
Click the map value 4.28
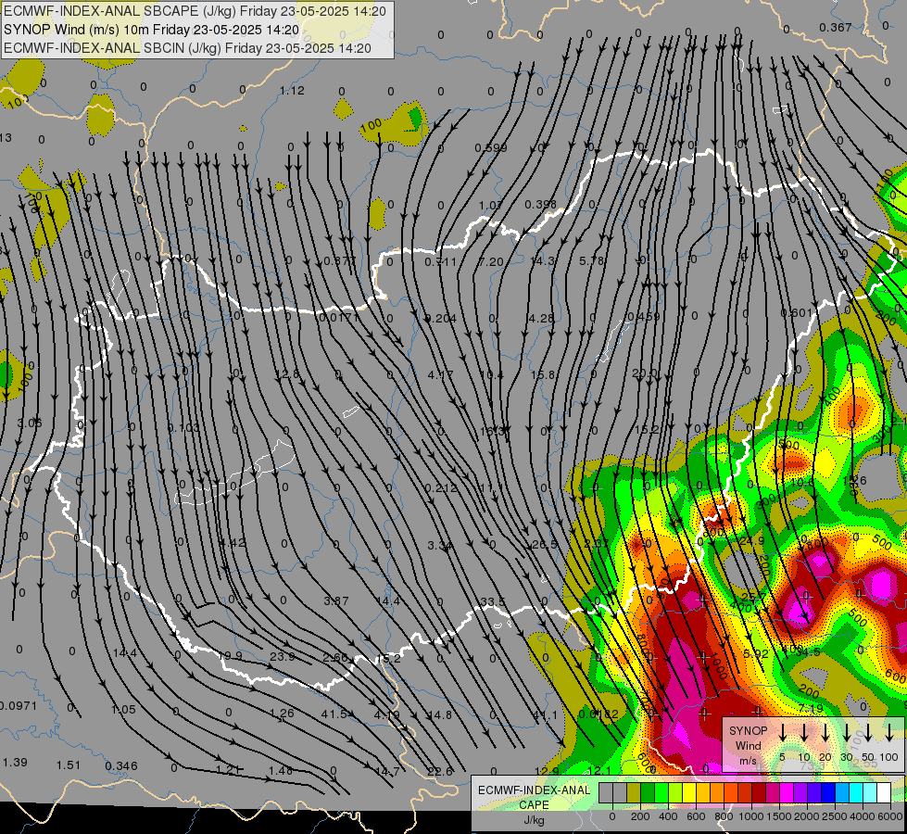tap(541, 319)
